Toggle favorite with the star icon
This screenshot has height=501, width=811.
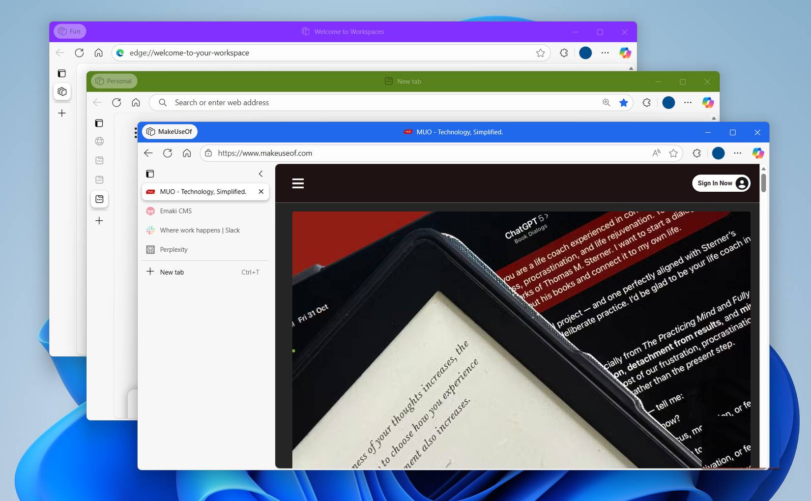673,153
